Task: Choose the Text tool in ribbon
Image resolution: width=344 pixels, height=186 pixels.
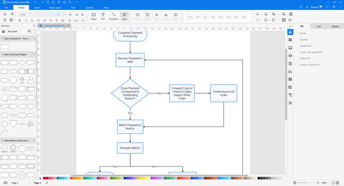Action: [x=103, y=16]
